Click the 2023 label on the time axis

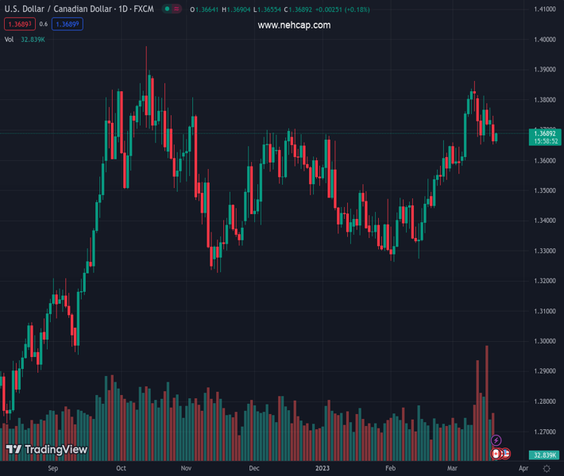point(322,468)
